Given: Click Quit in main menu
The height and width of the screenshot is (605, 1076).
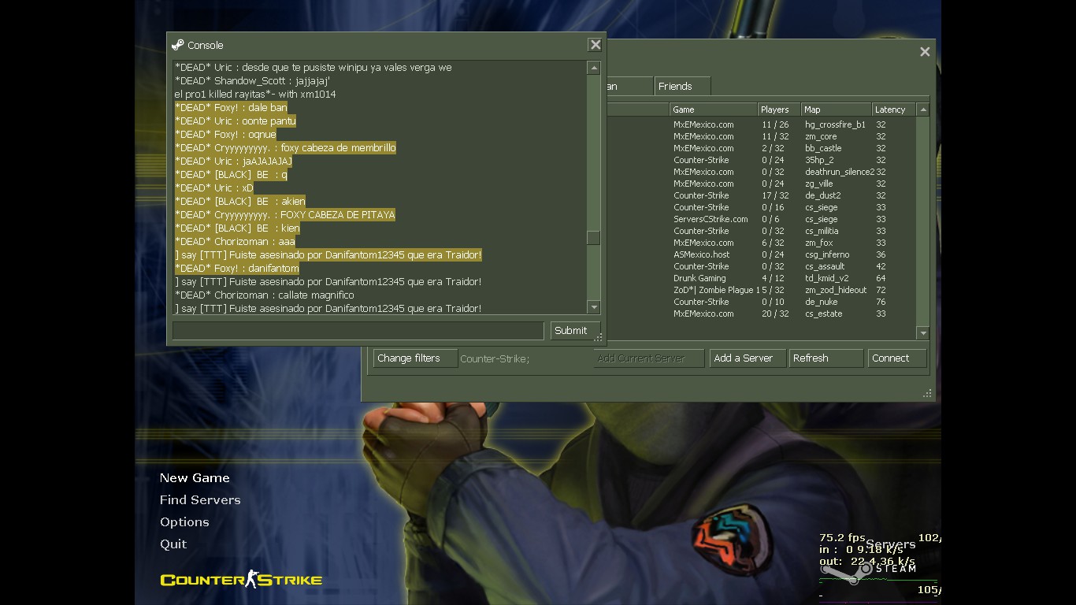Looking at the screenshot, I should (x=173, y=544).
